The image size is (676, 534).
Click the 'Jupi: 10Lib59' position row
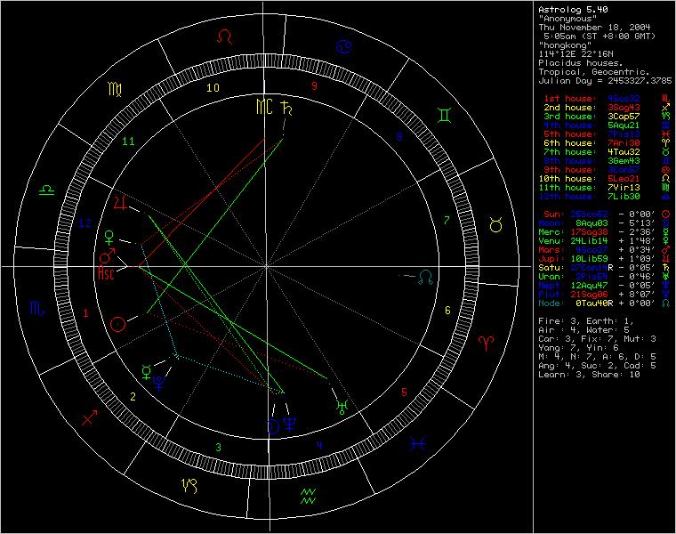pos(605,259)
